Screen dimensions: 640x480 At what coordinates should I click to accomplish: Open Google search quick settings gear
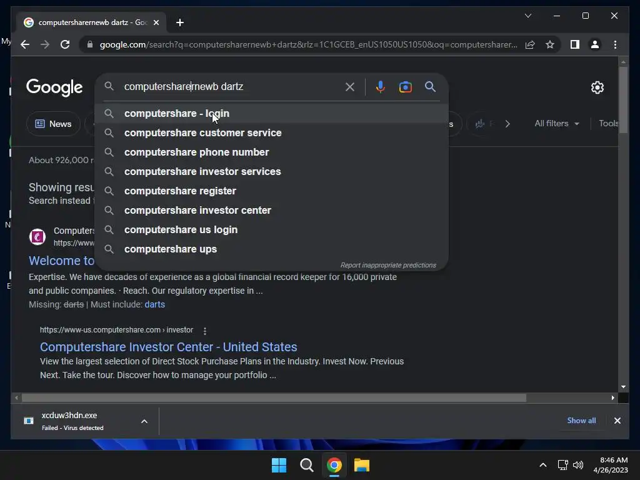pyautogui.click(x=597, y=87)
